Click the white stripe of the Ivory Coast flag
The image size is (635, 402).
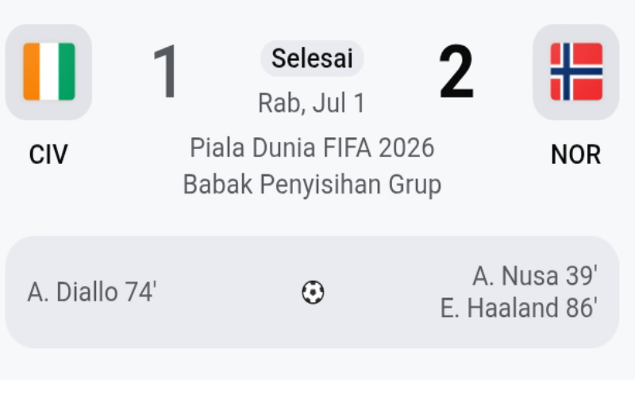pyautogui.click(x=49, y=71)
